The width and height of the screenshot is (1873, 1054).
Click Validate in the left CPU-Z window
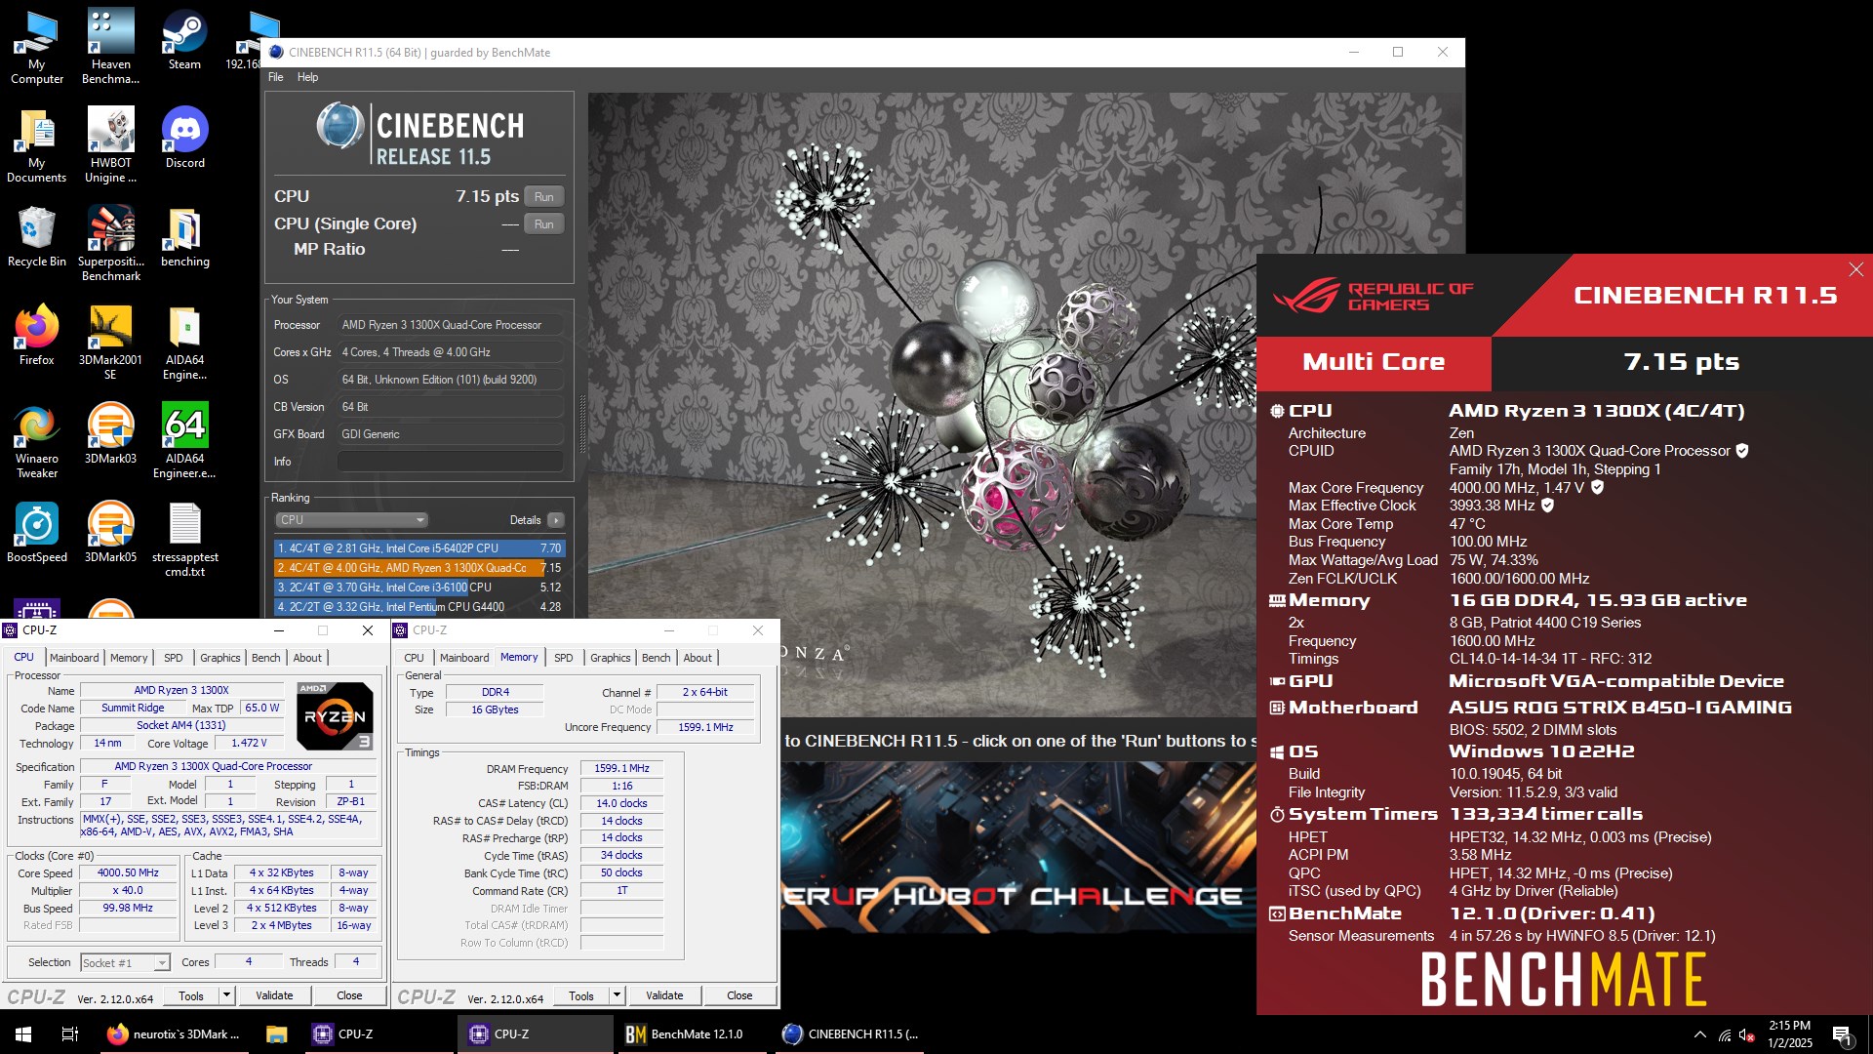point(274,995)
